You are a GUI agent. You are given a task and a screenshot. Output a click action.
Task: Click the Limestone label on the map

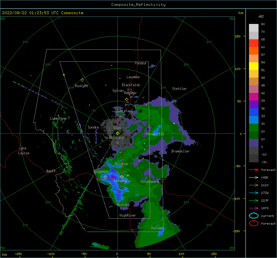coord(58,118)
